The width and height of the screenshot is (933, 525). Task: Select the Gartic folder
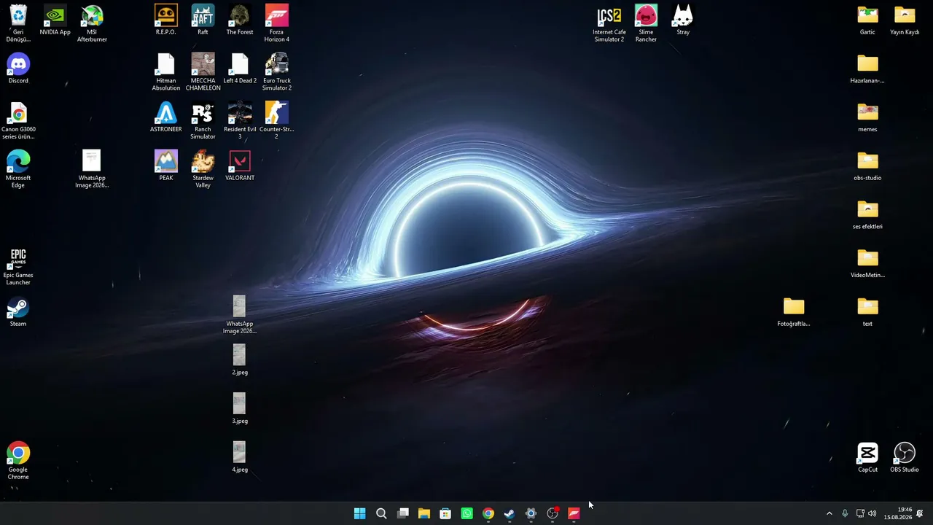click(x=867, y=20)
